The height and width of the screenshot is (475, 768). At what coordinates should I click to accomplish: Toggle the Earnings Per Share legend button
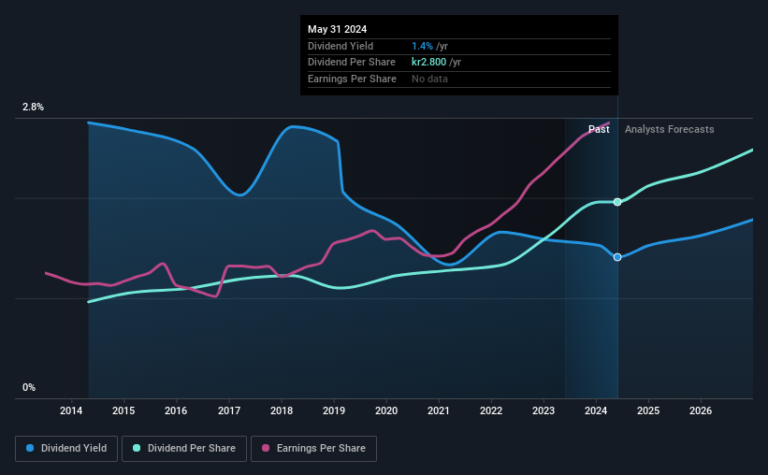pyautogui.click(x=313, y=448)
